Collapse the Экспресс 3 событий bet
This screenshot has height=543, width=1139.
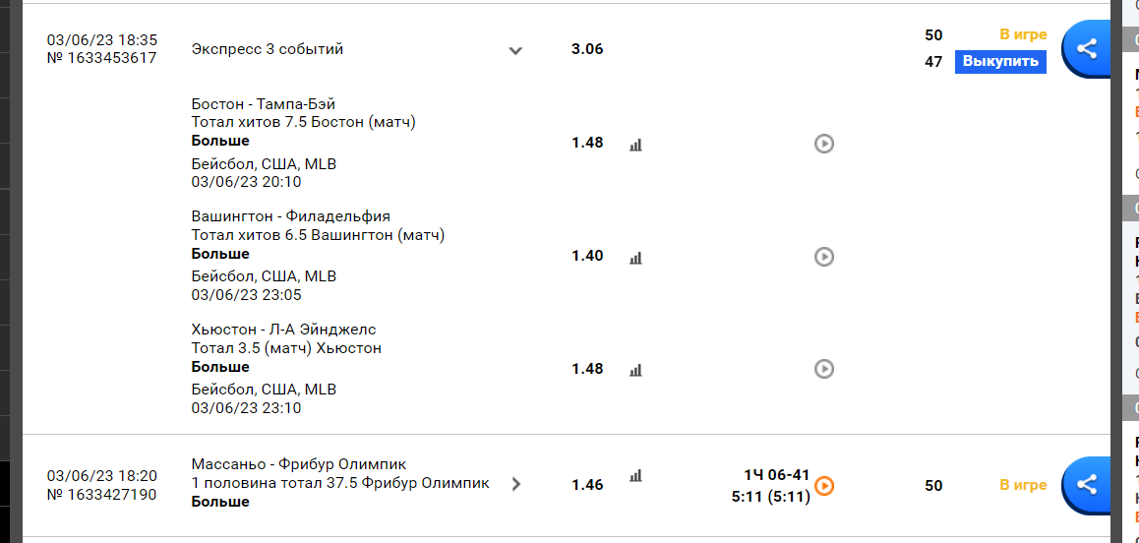[515, 50]
